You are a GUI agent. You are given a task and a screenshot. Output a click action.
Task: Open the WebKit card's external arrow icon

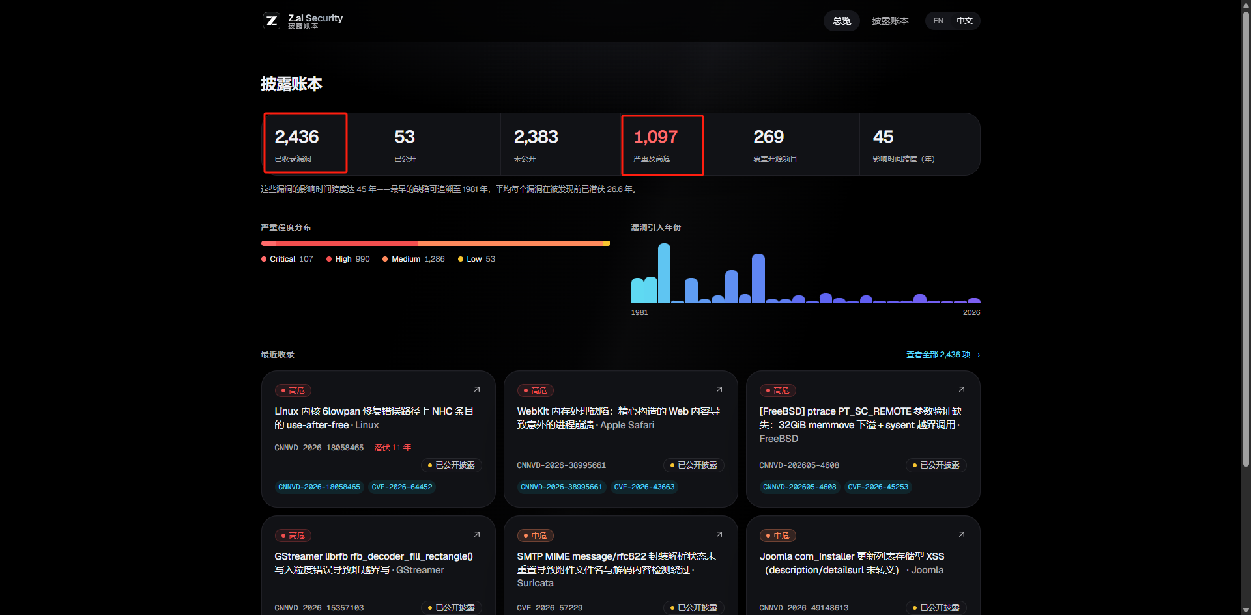click(719, 389)
